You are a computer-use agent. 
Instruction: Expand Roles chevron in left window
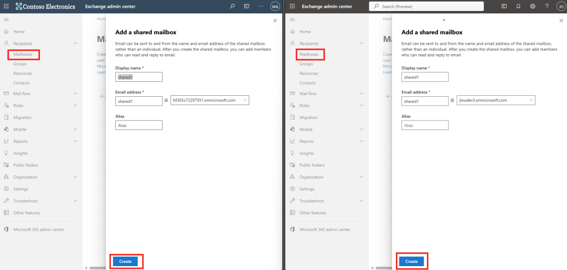[x=75, y=106]
